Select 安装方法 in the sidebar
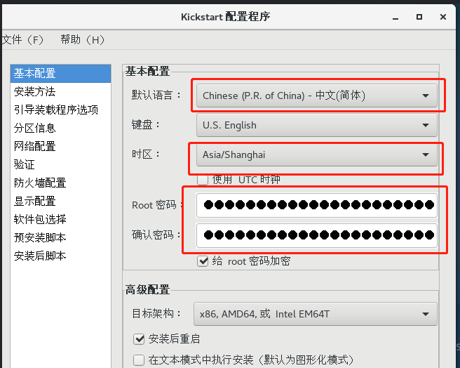This screenshot has height=368, width=460. [x=61, y=92]
